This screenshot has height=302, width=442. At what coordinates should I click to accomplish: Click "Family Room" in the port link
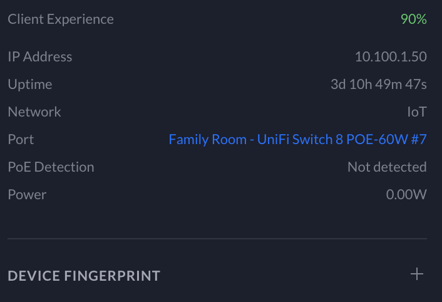[x=207, y=139]
